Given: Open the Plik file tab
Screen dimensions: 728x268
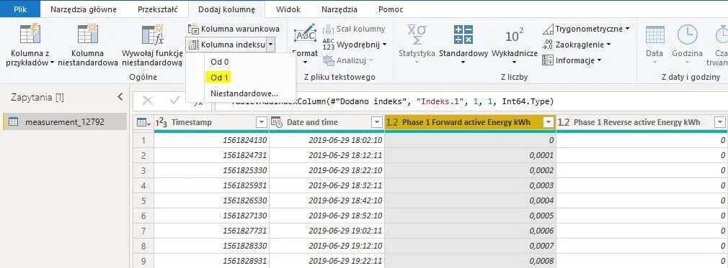Looking at the screenshot, I should tap(20, 9).
